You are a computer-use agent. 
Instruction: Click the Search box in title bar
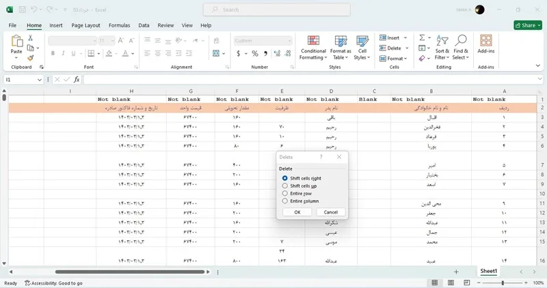coord(277,10)
